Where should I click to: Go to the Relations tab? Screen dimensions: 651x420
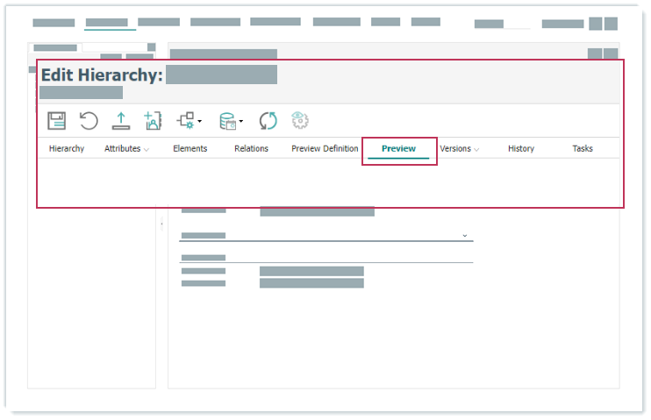[251, 149]
